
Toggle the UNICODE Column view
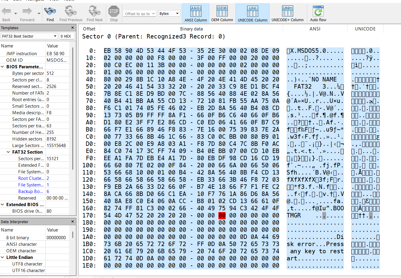252,13
